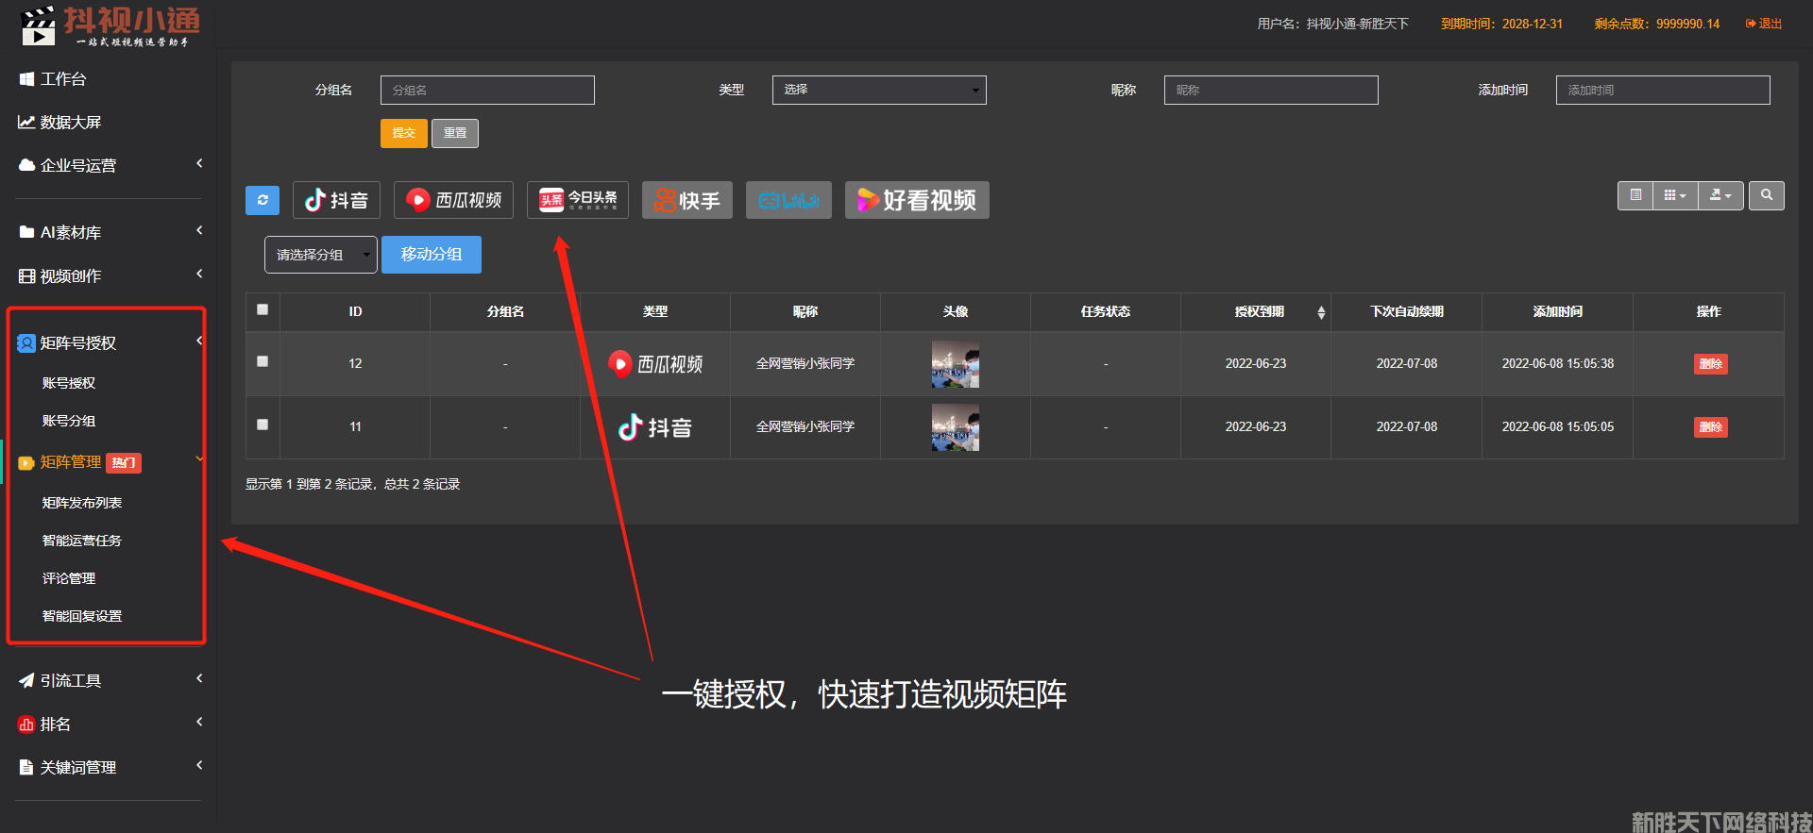The width and height of the screenshot is (1813, 833).
Task: Click the 移动分组 button
Action: coord(432,255)
